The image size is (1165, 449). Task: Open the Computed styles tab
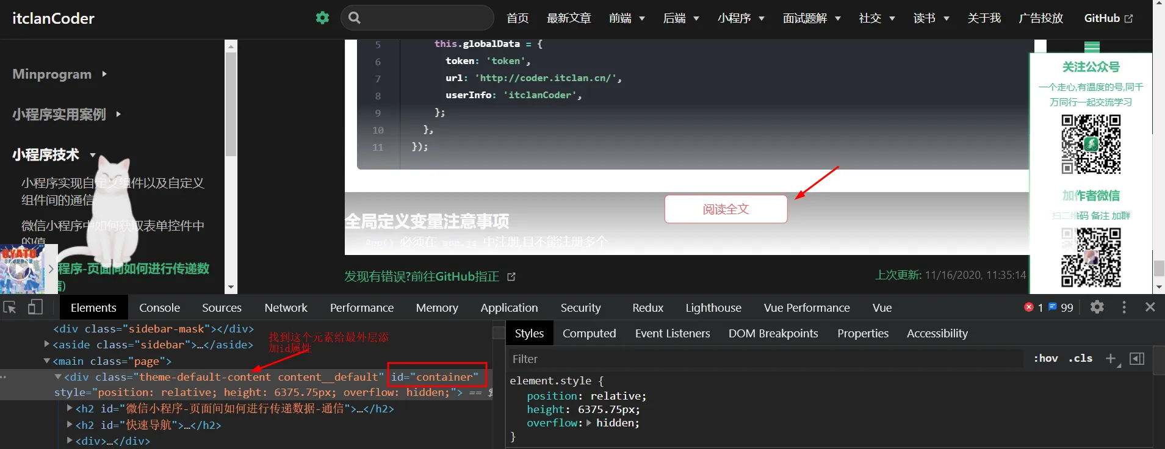(589, 333)
